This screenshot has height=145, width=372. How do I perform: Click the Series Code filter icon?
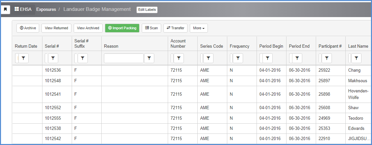pyautogui.click(x=208, y=58)
